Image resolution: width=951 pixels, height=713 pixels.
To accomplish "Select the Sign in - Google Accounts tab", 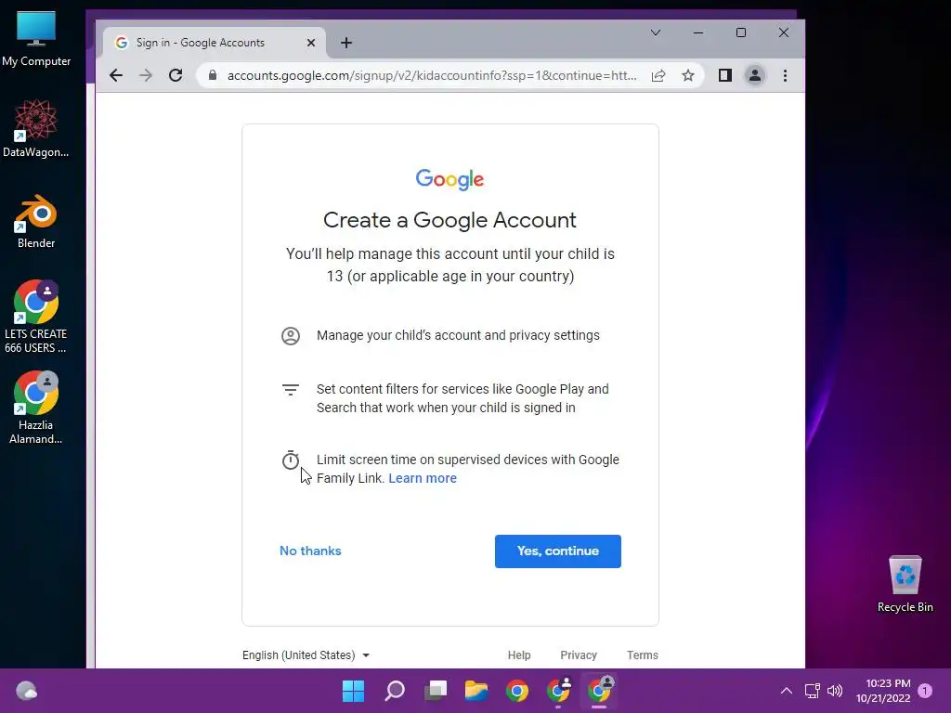I will click(x=214, y=43).
